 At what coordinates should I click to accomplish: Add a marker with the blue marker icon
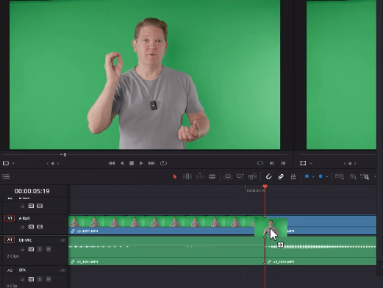pos(321,176)
